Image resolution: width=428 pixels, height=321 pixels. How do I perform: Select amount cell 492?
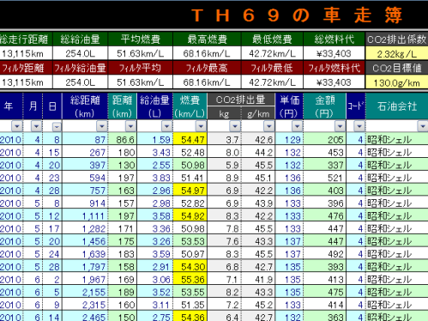point(325,253)
